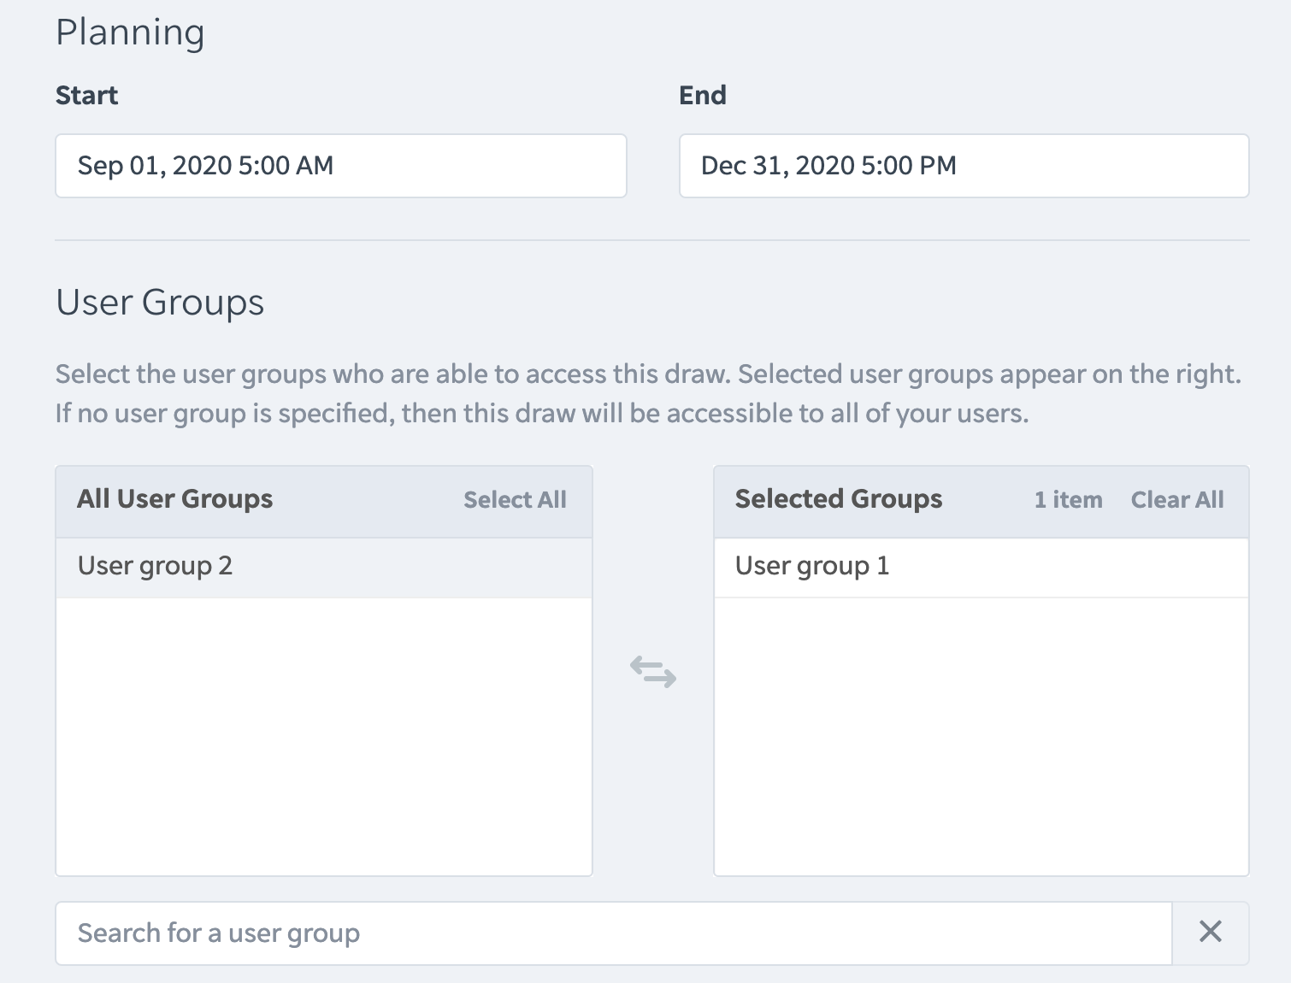Select User group 1 in Selected Groups
1291x983 pixels.
[982, 567]
